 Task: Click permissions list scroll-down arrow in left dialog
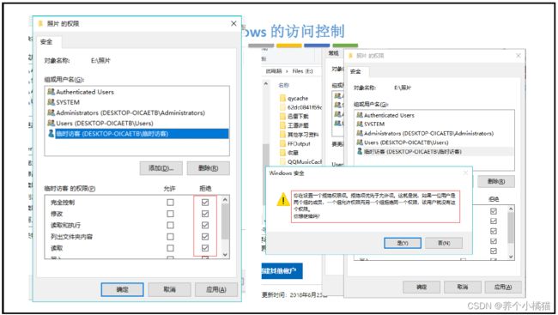point(225,254)
